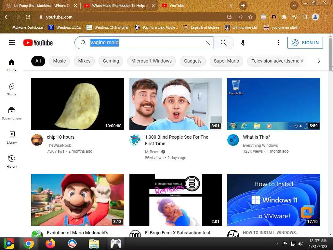
Task: Click the El Brujo Femi X Satisfaction title
Action: (x=178, y=233)
